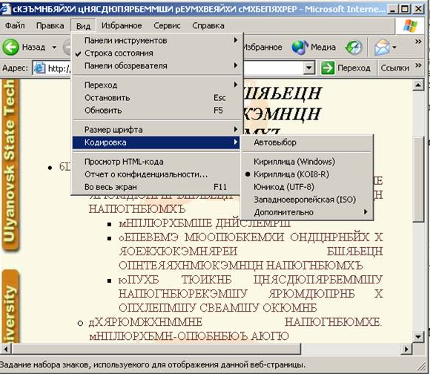Image resolution: width=430 pixels, height=374 pixels.
Task: Select Юникод (UTF-8) encoding
Action: 307,187
